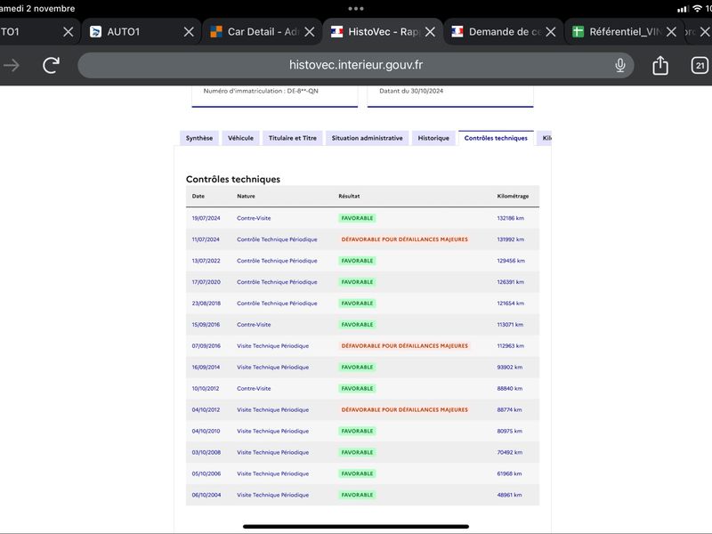The width and height of the screenshot is (712, 534).
Task: Tap the iPad home indicator bar
Action: tap(355, 527)
